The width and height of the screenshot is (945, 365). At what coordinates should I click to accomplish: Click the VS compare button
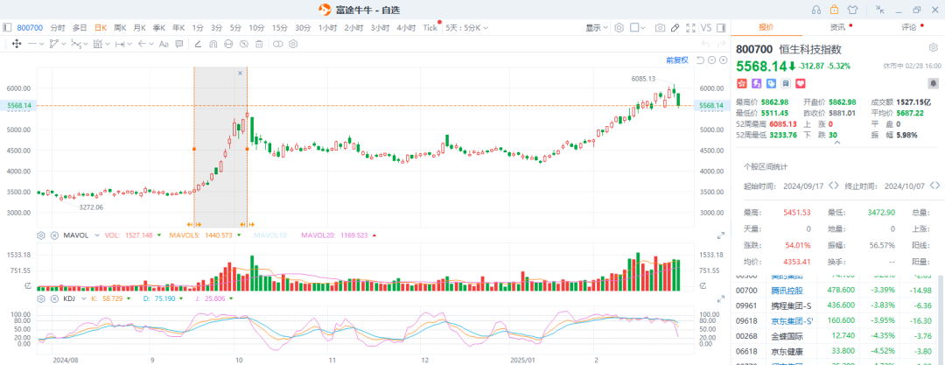pyautogui.click(x=706, y=28)
